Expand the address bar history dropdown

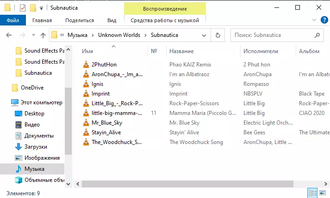[204, 35]
